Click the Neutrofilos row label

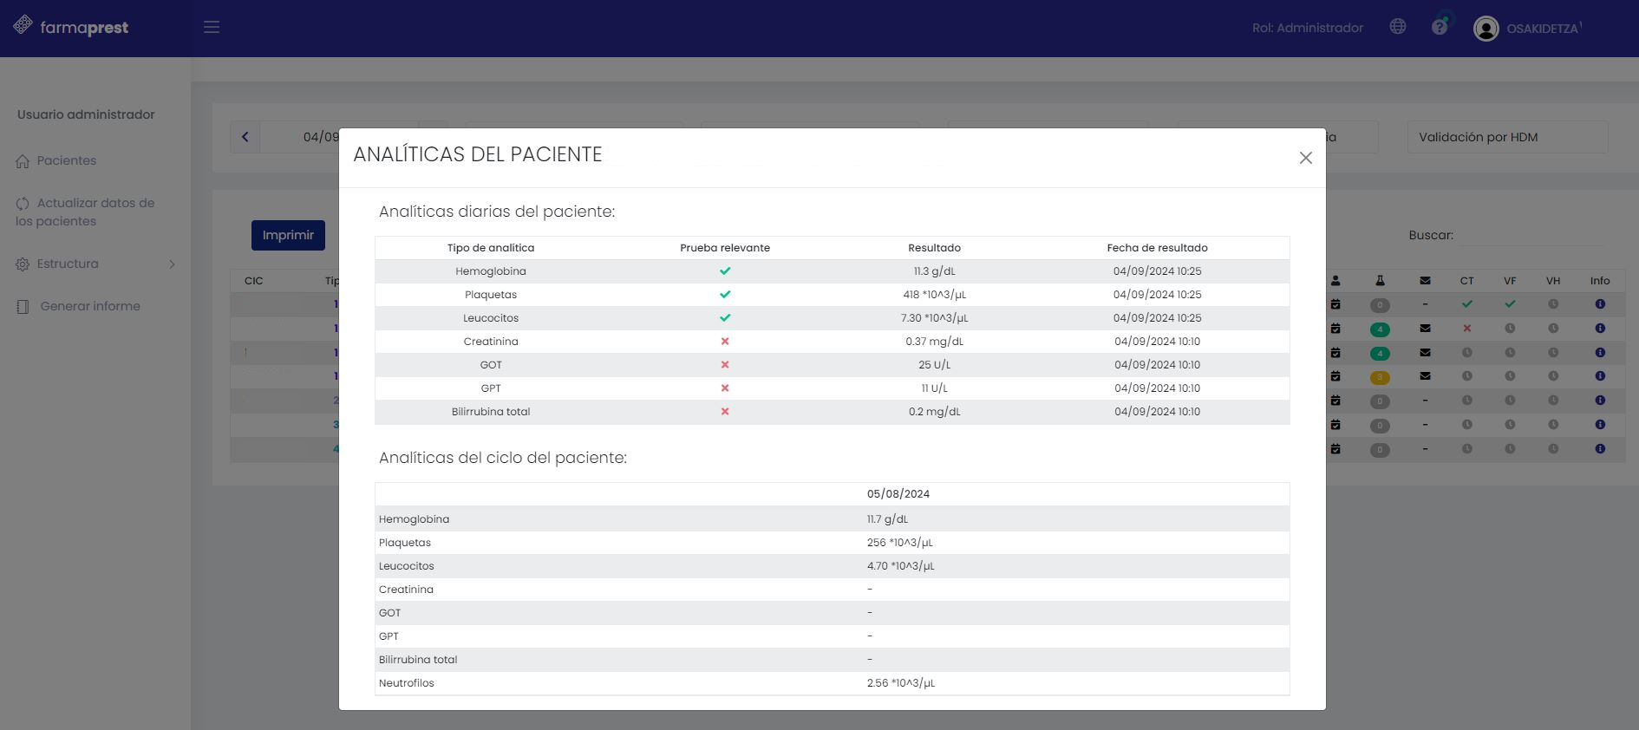pos(407,683)
